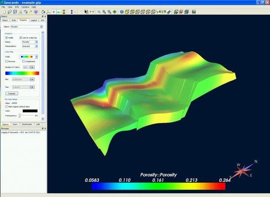Click the green ruler icon in toolbar
Image resolution: width=270 pixels, height=197 pixels.
[169, 12]
